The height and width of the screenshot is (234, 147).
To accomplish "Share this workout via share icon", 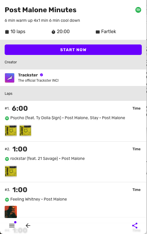I will (x=135, y=226).
